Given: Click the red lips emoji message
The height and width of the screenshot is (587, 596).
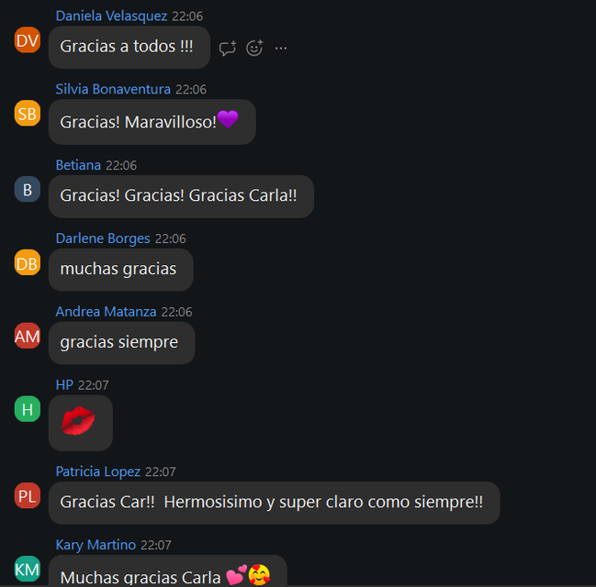Looking at the screenshot, I should (81, 423).
